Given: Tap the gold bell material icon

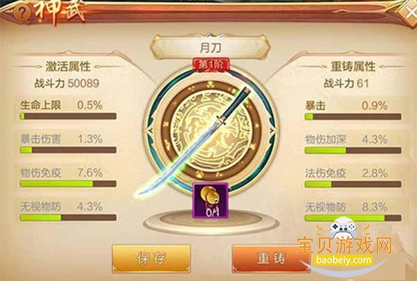Looking at the screenshot, I should coord(211,200).
